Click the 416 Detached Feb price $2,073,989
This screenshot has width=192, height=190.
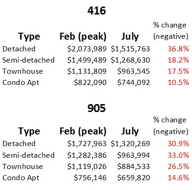click(87, 49)
